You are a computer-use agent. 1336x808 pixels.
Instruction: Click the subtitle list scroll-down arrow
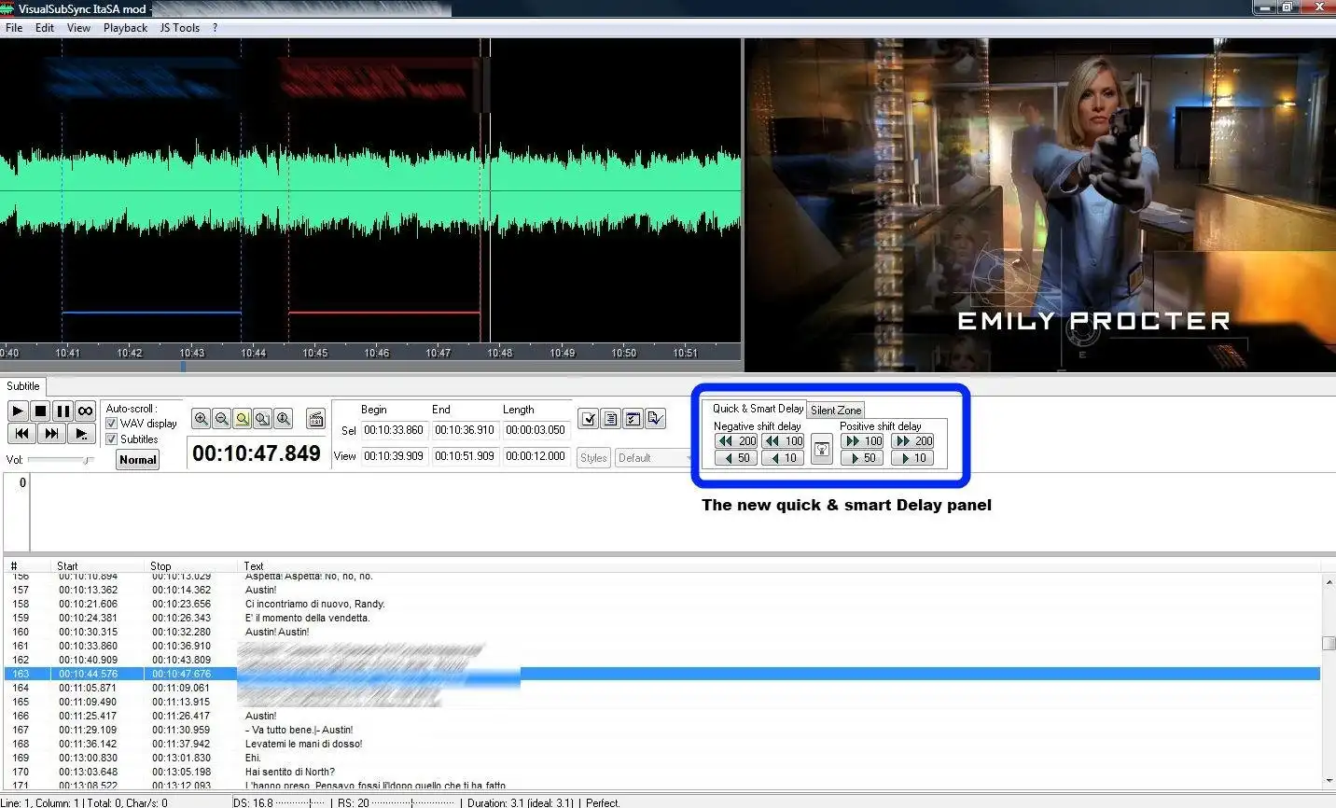click(1329, 780)
